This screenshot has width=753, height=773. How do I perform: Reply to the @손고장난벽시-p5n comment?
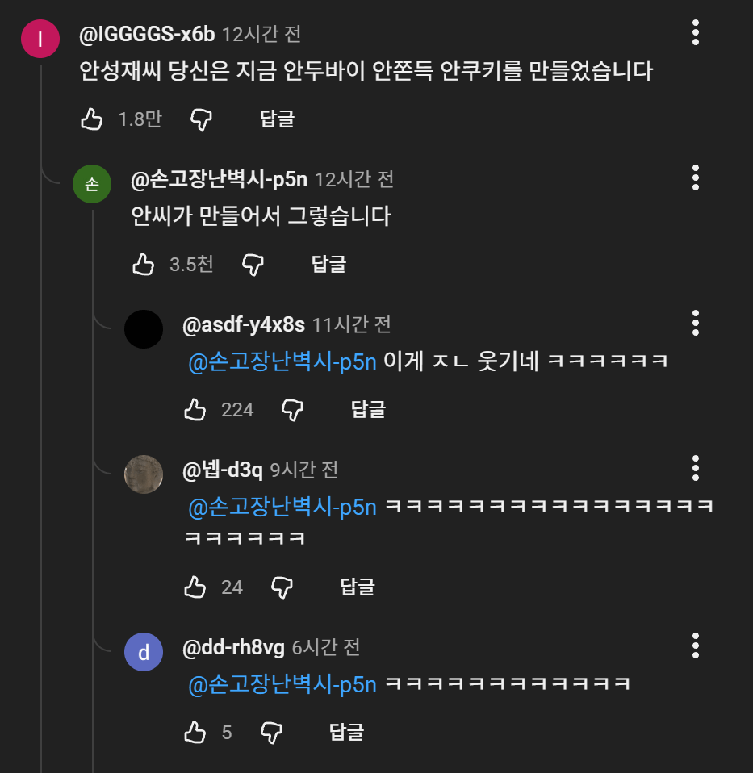328,265
